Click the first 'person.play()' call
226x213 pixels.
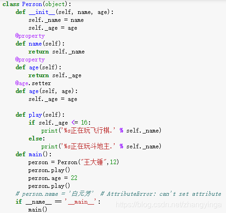[x=49, y=170]
